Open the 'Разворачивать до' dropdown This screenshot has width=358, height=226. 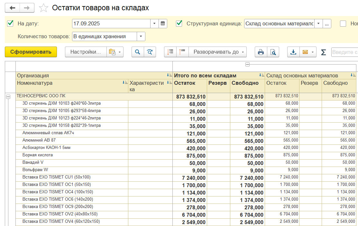(217, 52)
